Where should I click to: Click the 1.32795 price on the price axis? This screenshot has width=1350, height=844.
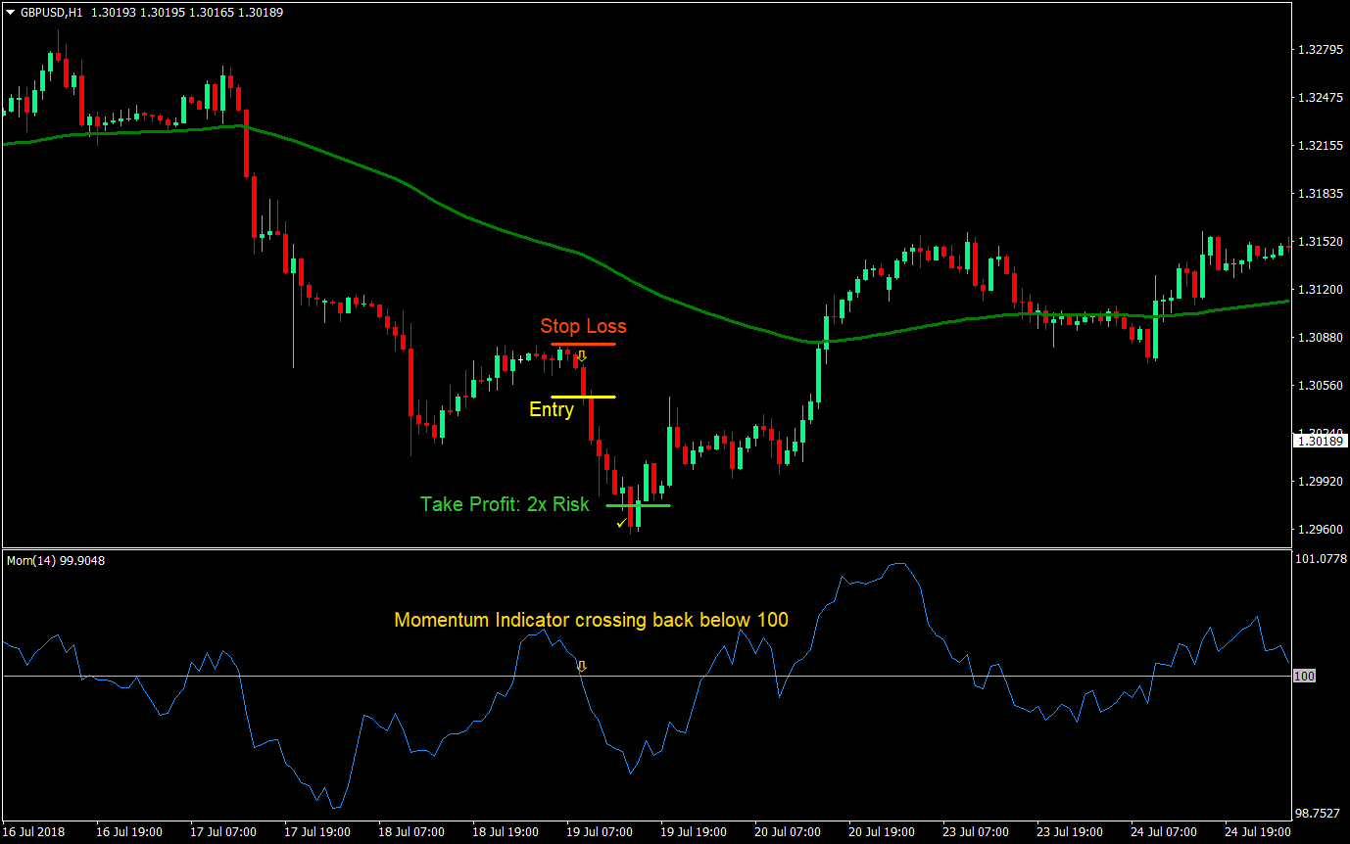(1319, 49)
